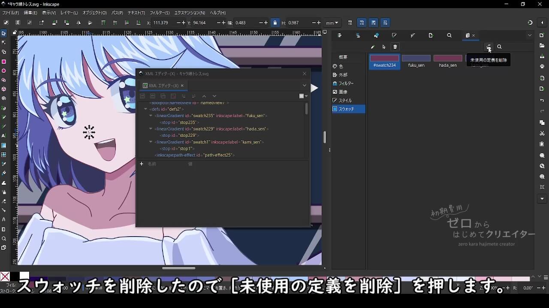
Task: Select the Star polygon tool
Action: (4, 80)
